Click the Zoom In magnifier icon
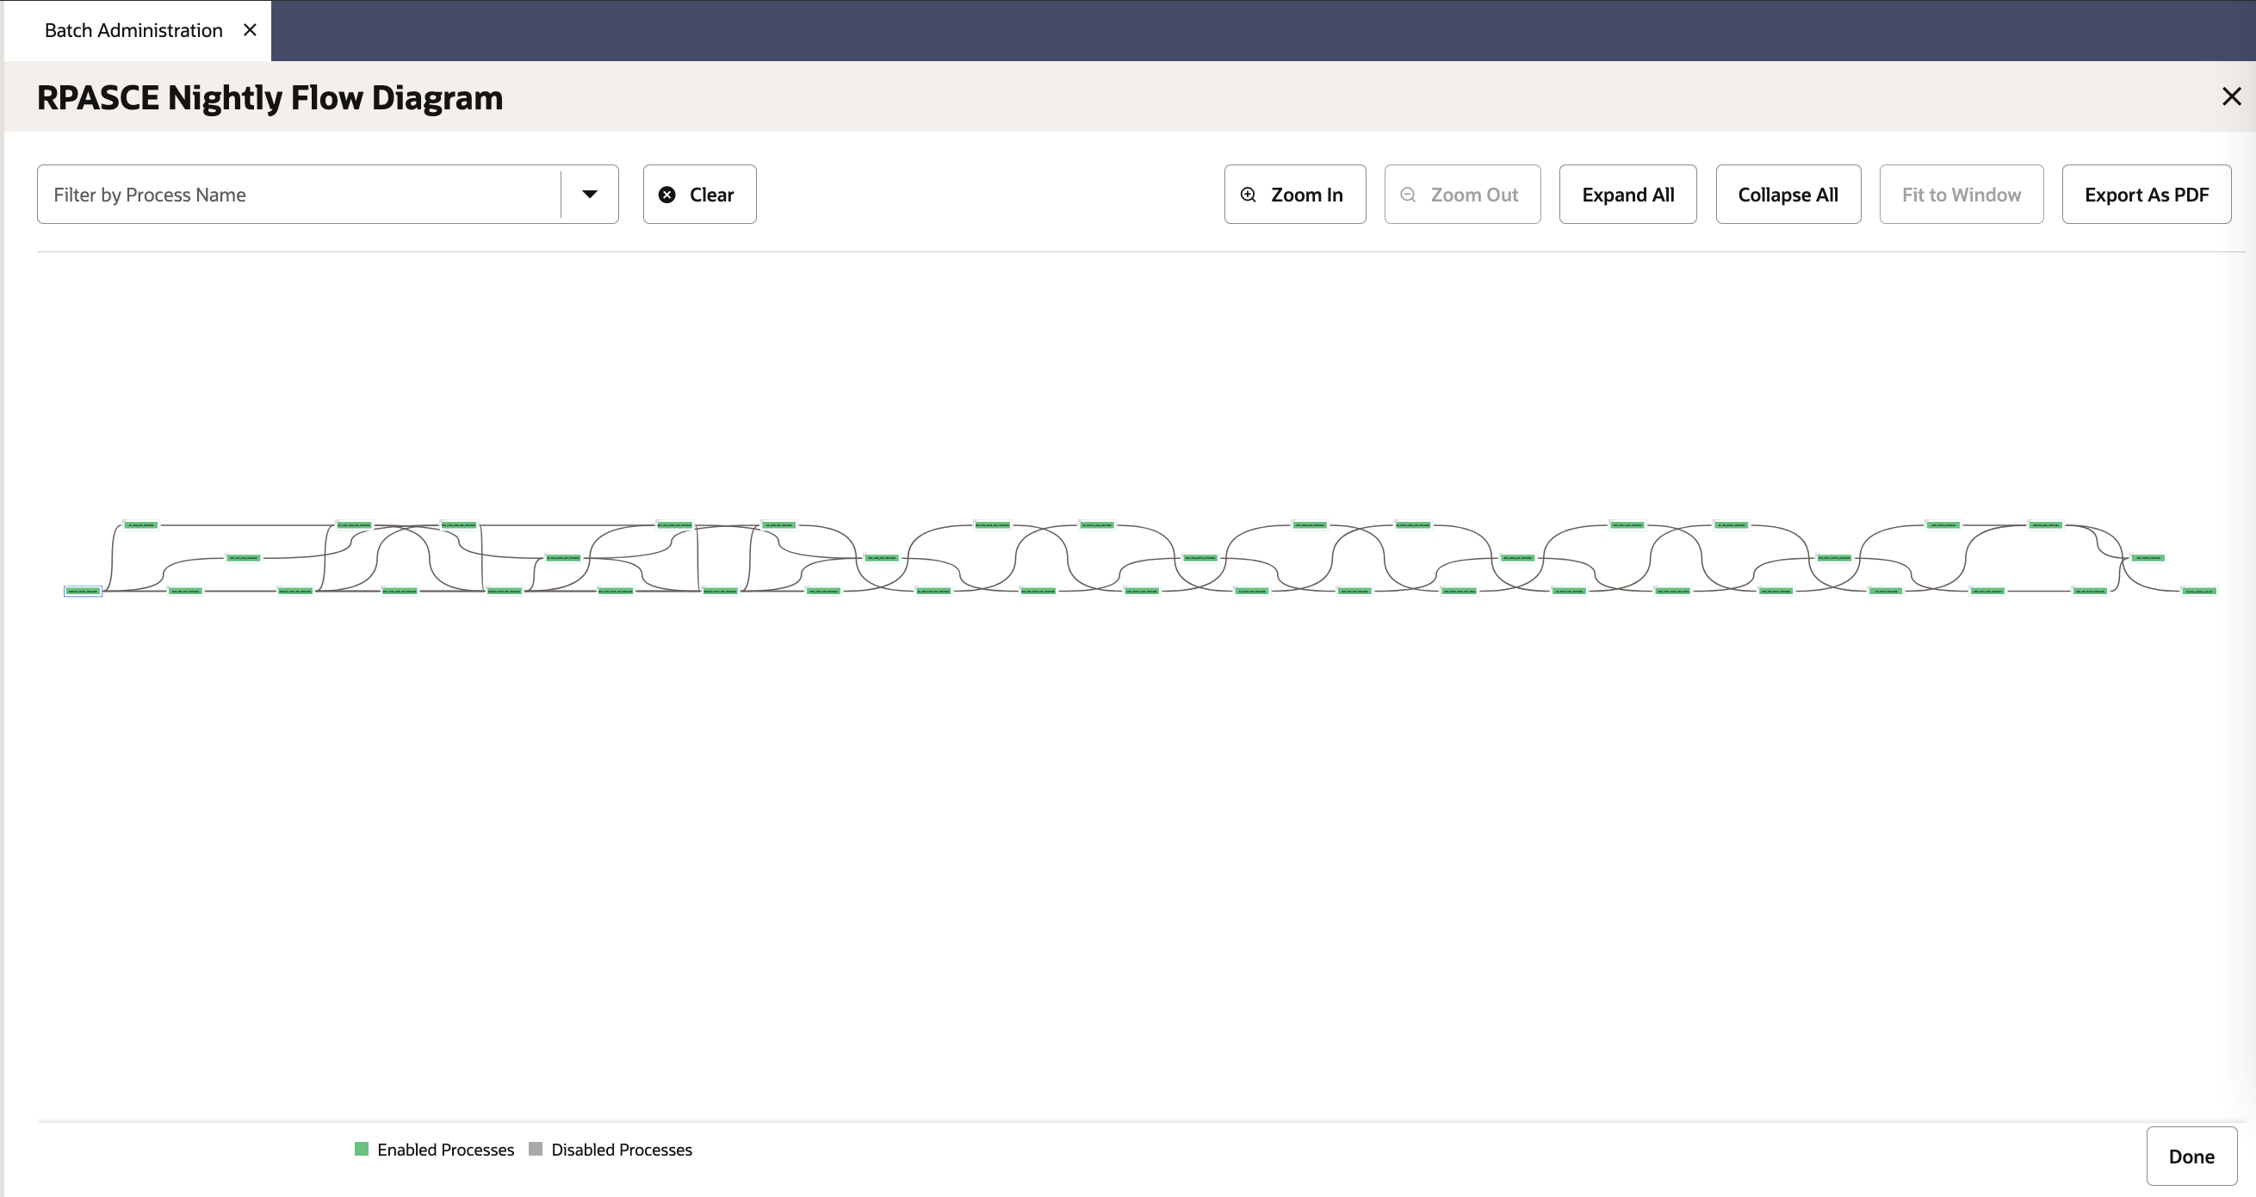Viewport: 2256px width, 1197px height. point(1248,195)
